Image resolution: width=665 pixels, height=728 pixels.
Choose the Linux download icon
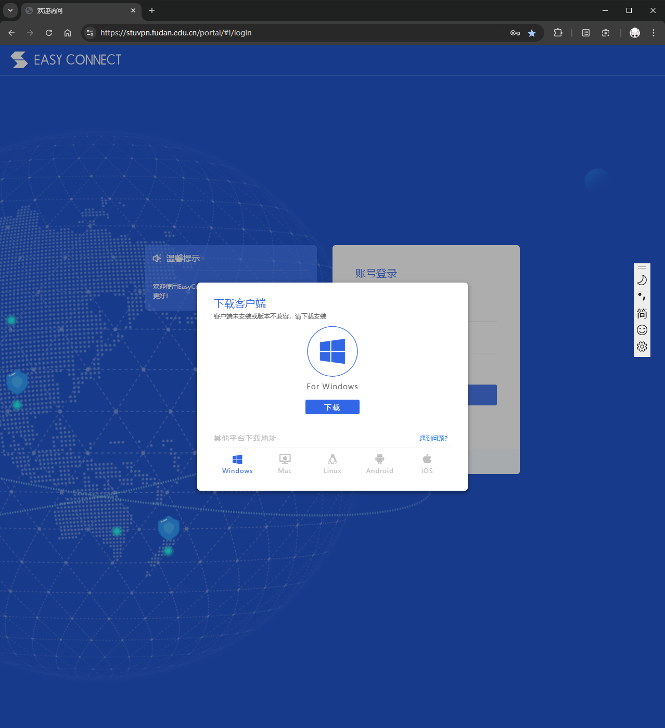(x=332, y=459)
